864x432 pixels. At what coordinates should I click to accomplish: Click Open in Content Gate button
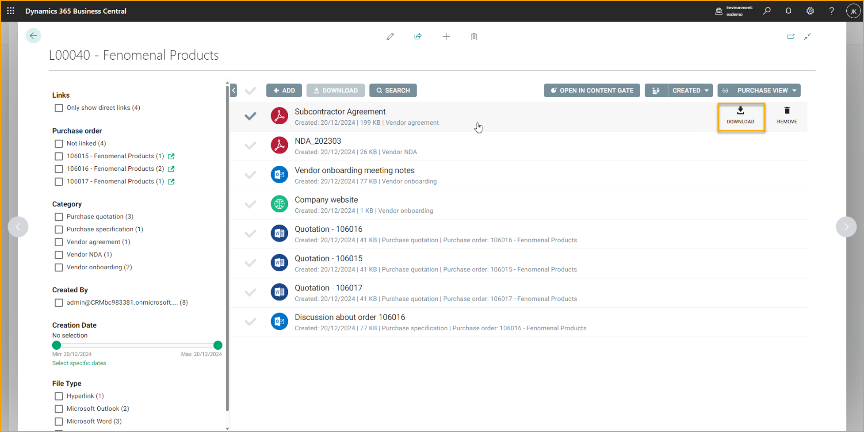[592, 91]
